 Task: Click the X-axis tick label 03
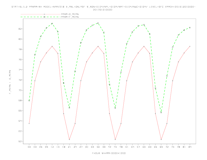point(35,147)
